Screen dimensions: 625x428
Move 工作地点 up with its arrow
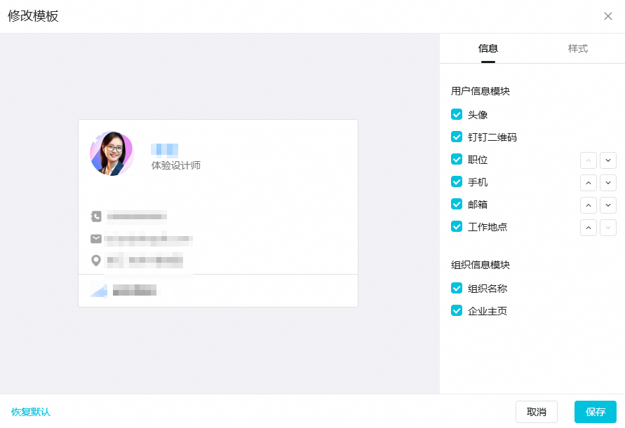[x=589, y=228]
